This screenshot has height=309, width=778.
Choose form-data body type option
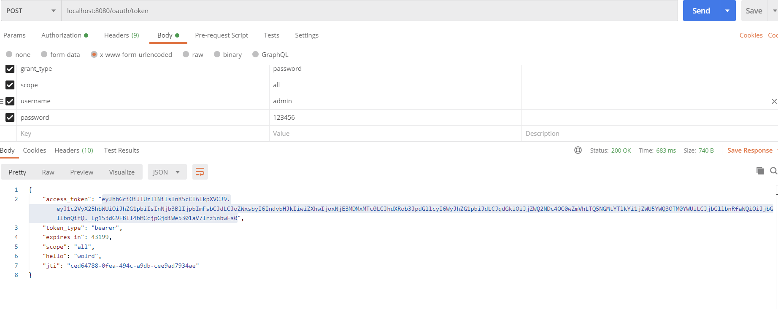(44, 54)
